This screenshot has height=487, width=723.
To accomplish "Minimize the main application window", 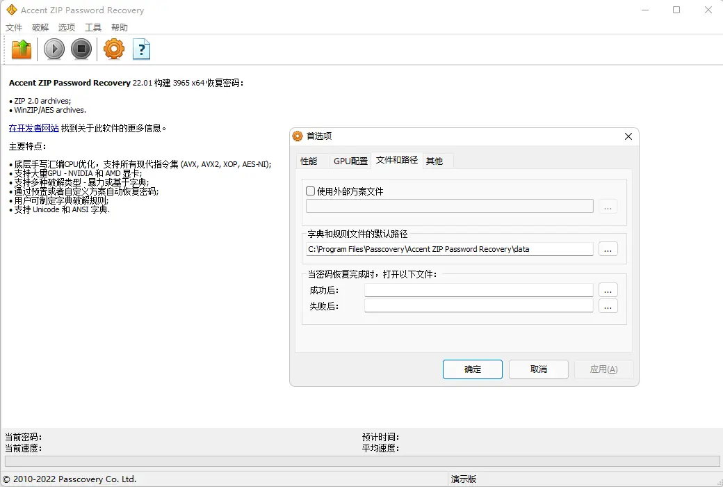I will (645, 10).
